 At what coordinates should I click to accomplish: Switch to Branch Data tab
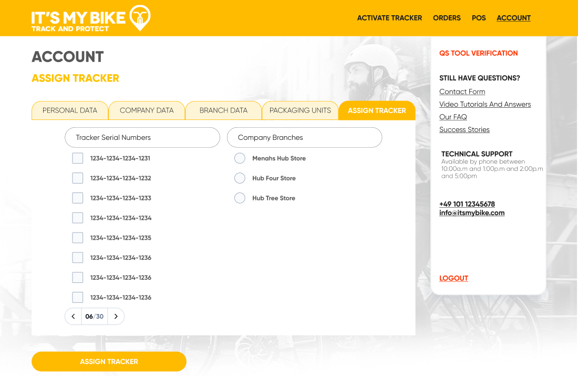click(x=223, y=110)
